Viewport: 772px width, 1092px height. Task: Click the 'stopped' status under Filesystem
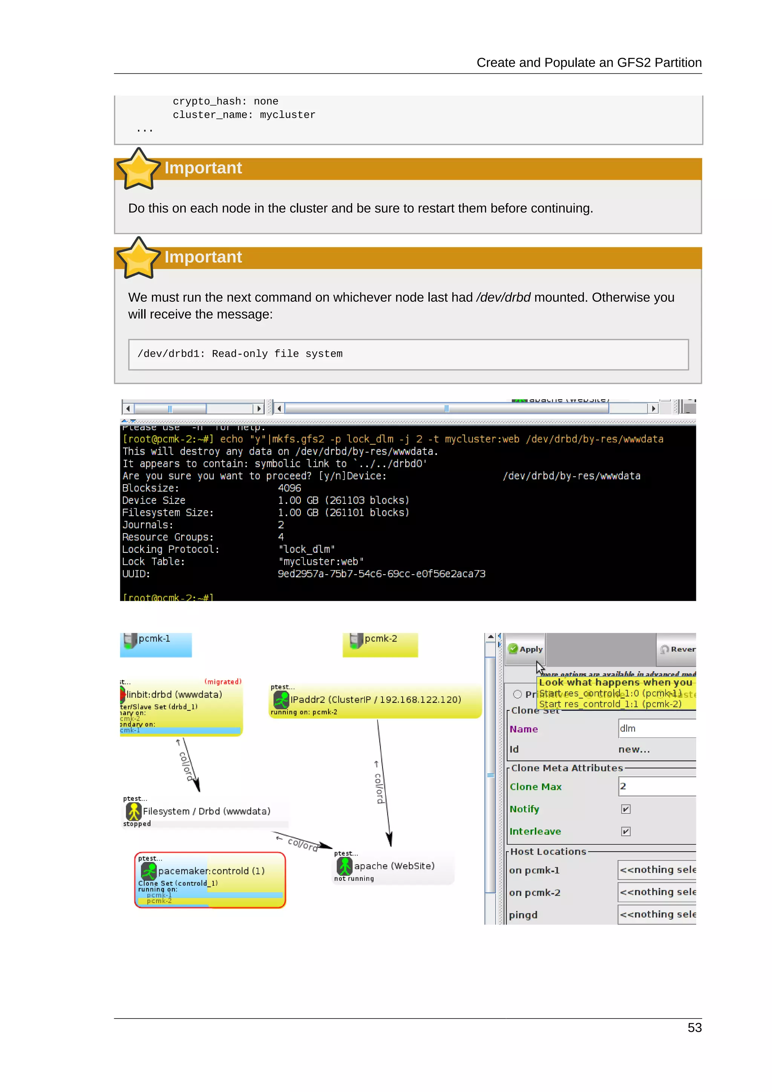(137, 824)
